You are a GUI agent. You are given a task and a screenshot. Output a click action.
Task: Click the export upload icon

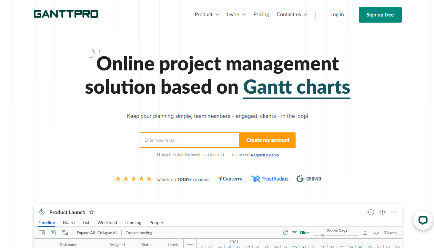coord(365,232)
